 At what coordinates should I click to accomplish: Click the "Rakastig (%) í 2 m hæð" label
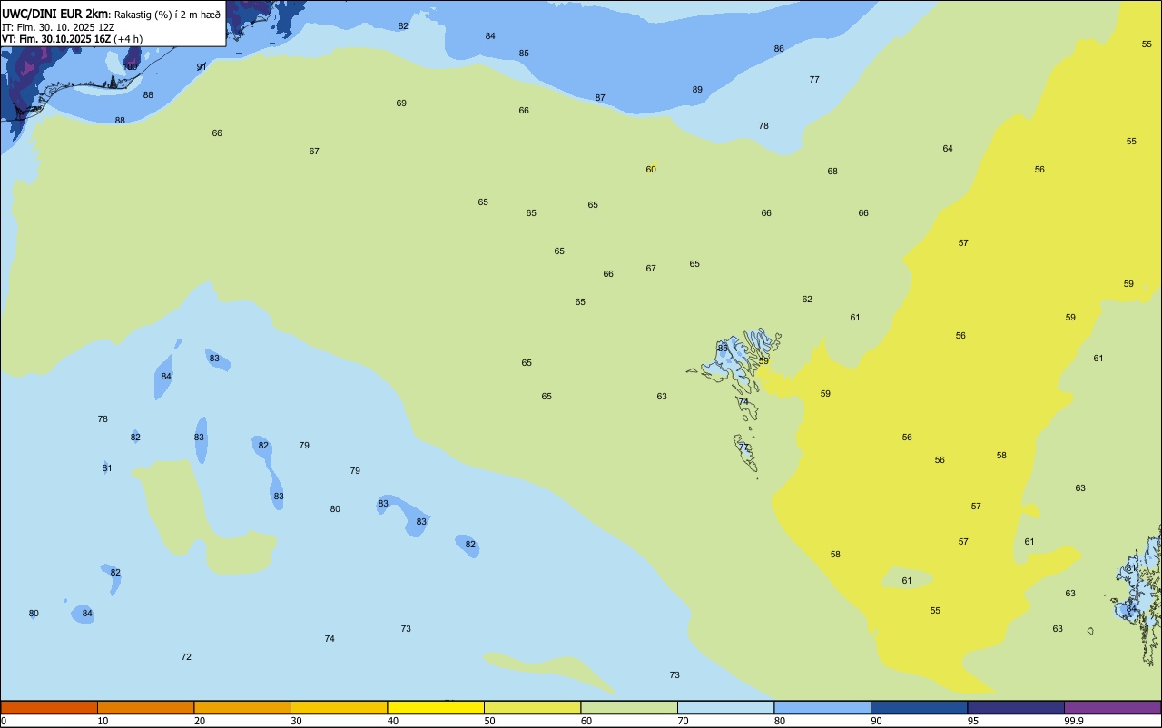[x=167, y=15]
